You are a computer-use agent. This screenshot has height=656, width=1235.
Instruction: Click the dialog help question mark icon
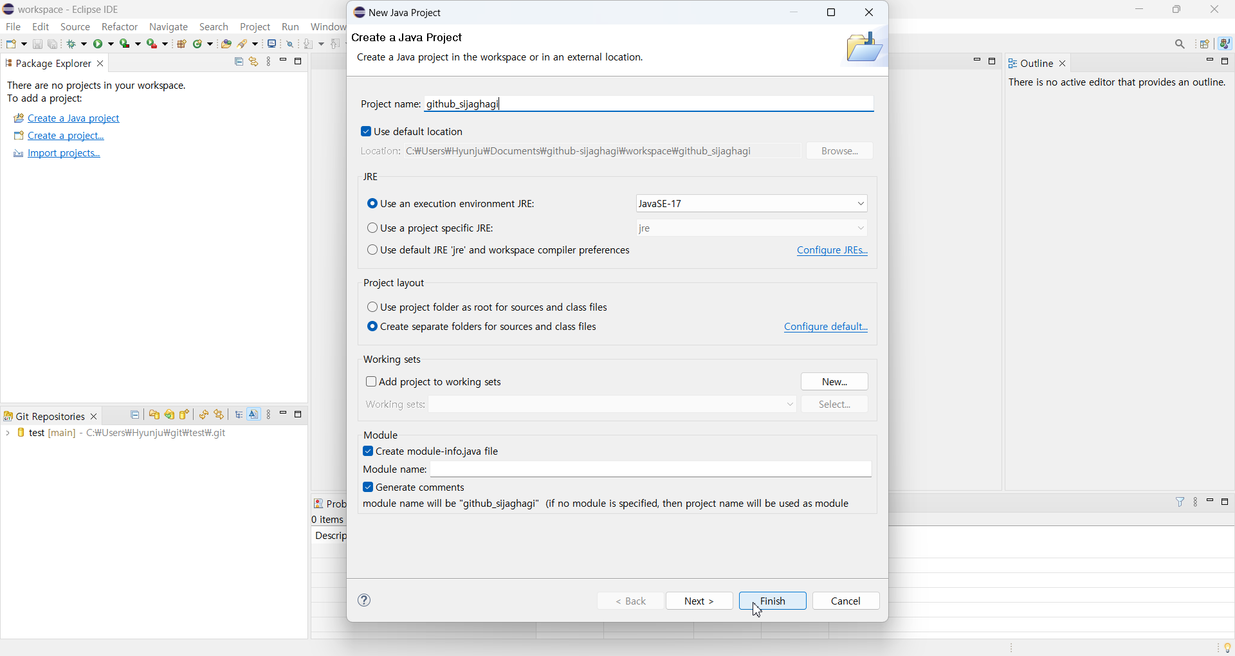click(x=365, y=601)
